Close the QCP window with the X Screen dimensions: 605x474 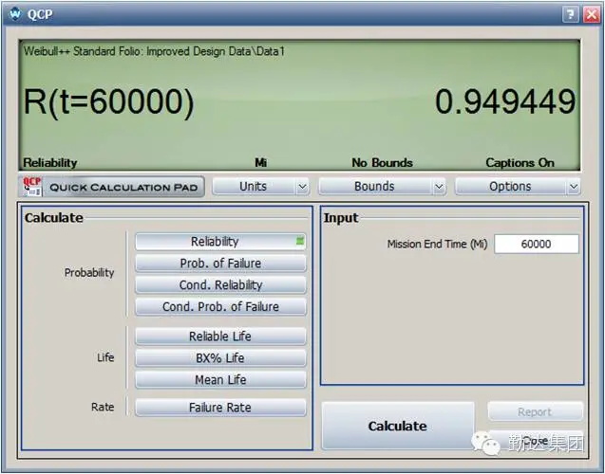[x=592, y=14]
